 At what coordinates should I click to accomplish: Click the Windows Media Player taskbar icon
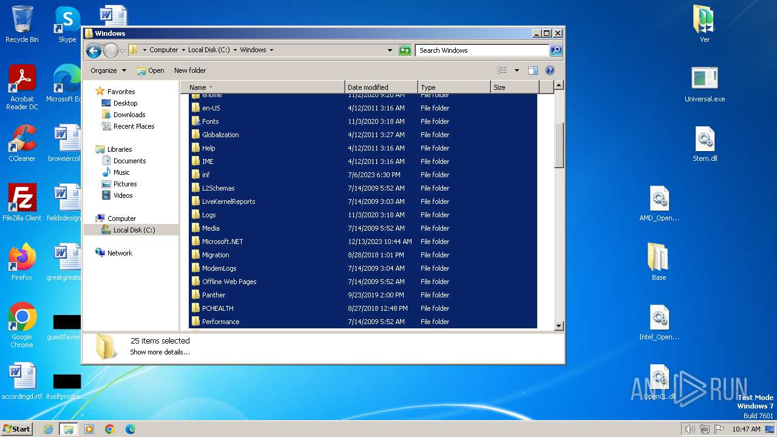click(89, 429)
